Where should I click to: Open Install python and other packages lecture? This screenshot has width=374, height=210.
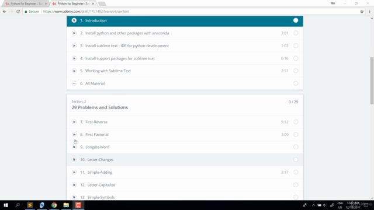(185, 33)
